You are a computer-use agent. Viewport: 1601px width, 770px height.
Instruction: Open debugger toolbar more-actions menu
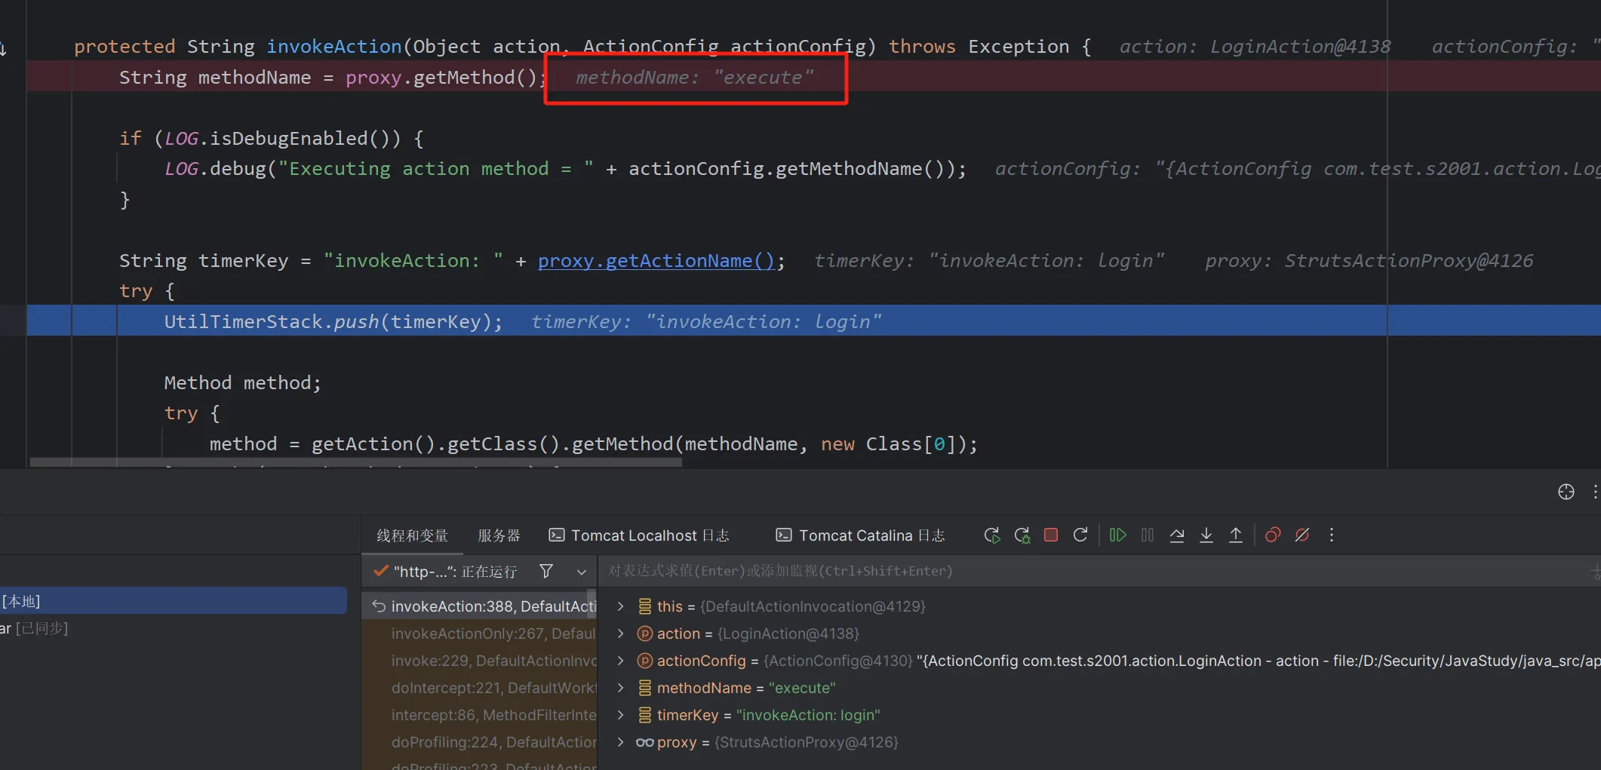point(1332,535)
